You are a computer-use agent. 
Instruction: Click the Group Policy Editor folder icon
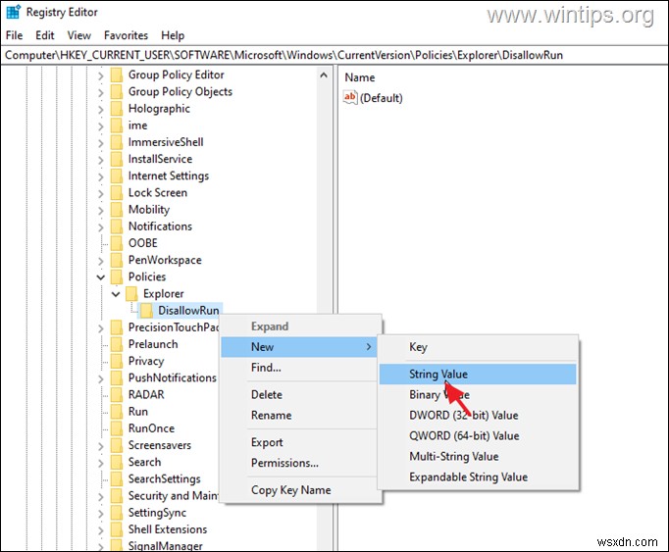117,75
